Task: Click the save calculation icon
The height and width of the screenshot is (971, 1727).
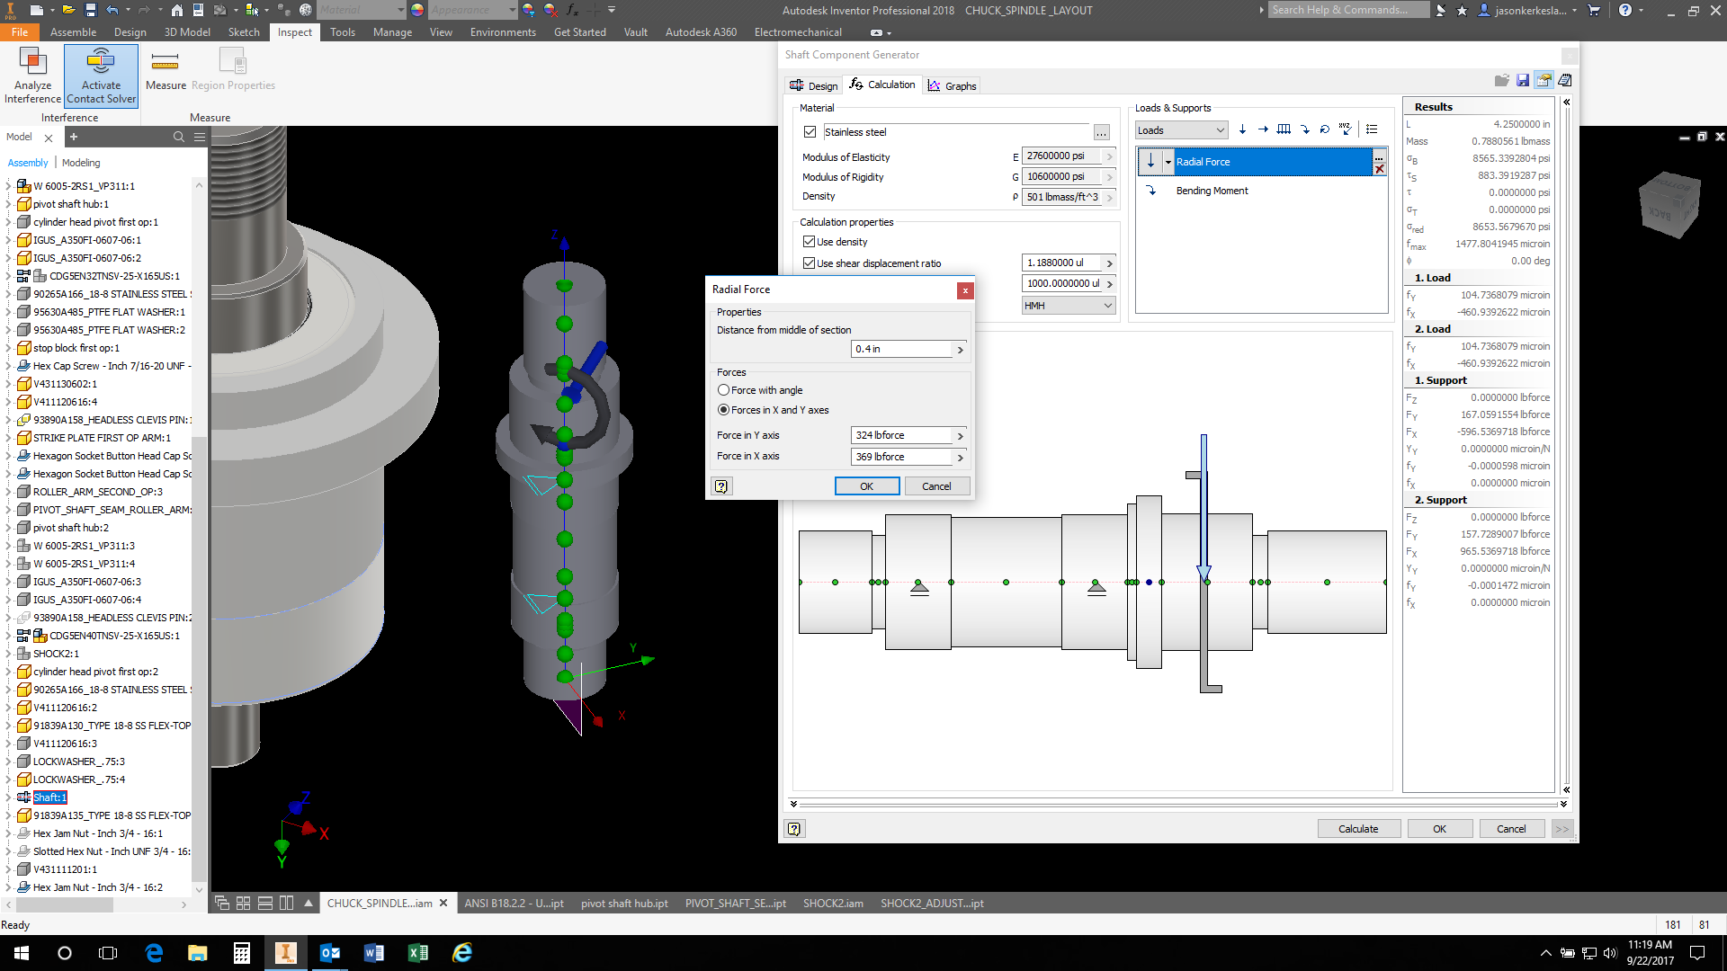Action: coord(1523,81)
